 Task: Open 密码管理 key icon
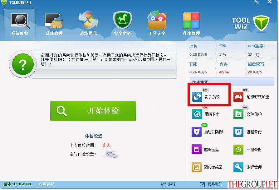click(238, 167)
